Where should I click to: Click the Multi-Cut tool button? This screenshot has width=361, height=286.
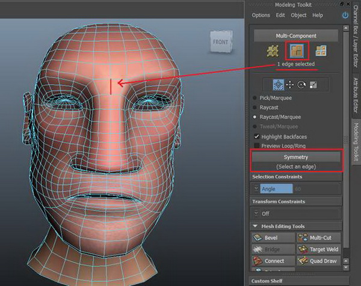click(x=319, y=238)
